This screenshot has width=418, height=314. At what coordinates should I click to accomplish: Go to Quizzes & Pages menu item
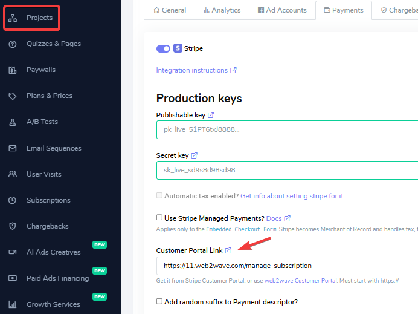(x=54, y=44)
